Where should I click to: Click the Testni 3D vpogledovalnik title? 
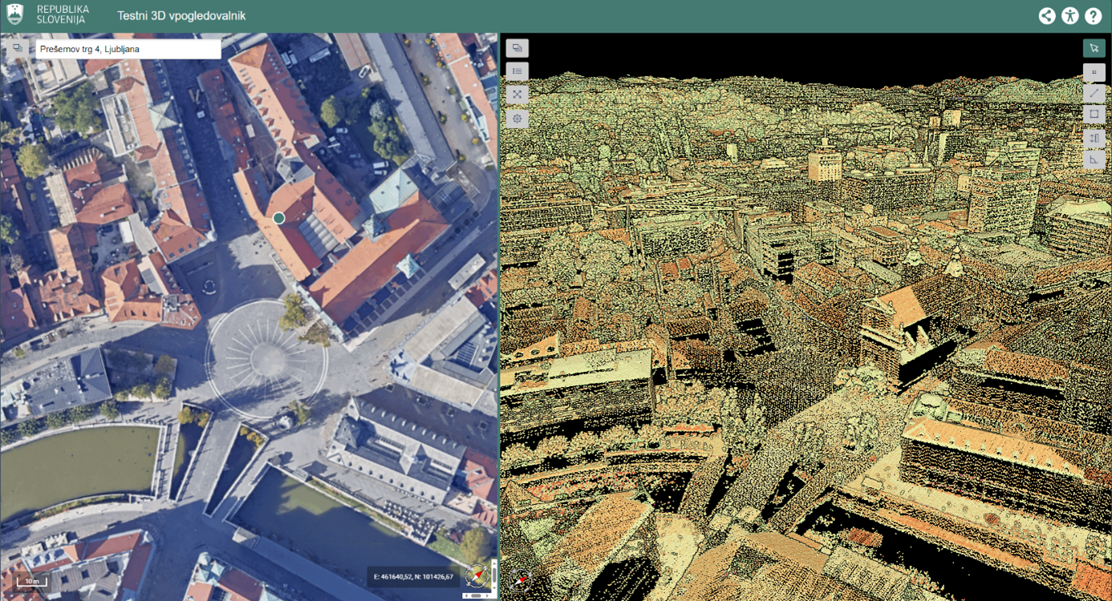click(x=181, y=16)
